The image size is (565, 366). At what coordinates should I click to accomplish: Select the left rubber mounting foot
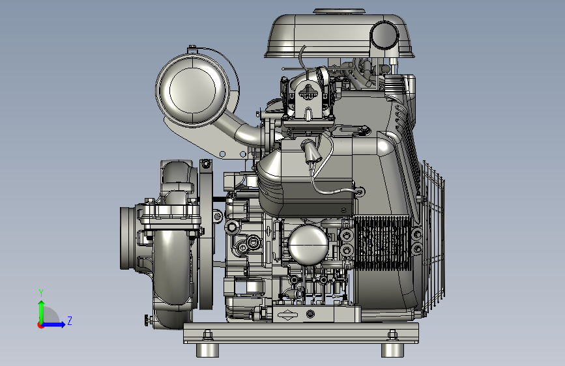coord(207,350)
